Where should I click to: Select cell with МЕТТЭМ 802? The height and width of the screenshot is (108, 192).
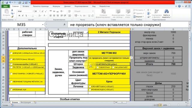coord(109,53)
